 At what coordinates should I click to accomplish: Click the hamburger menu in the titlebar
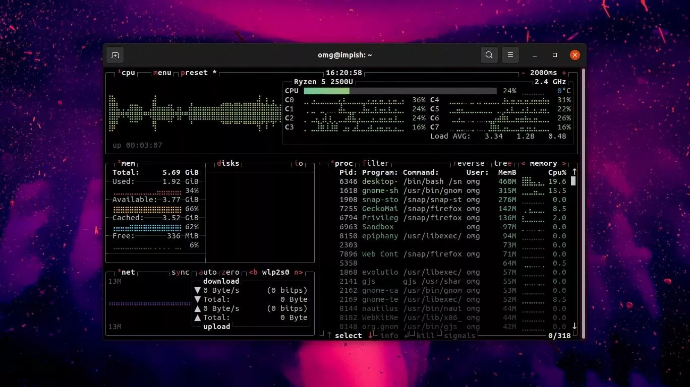[x=510, y=55]
